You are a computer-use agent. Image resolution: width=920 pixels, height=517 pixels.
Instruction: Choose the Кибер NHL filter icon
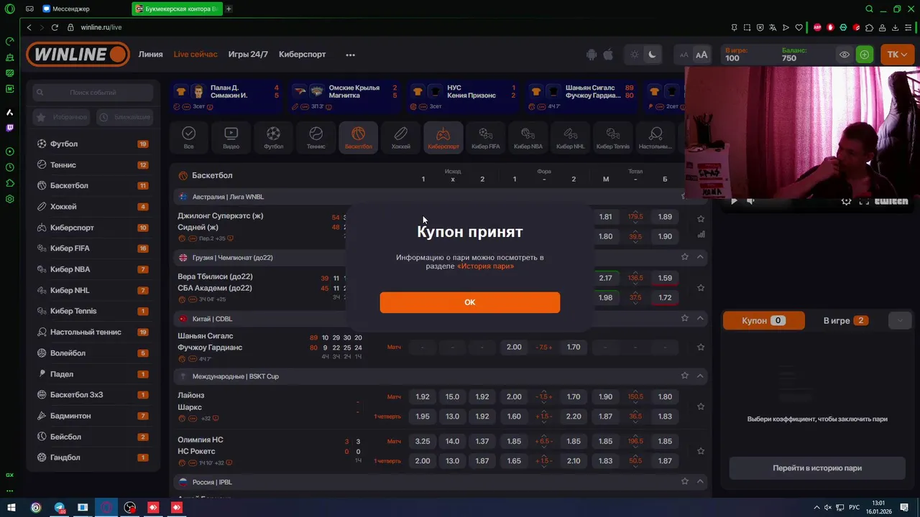pos(570,137)
